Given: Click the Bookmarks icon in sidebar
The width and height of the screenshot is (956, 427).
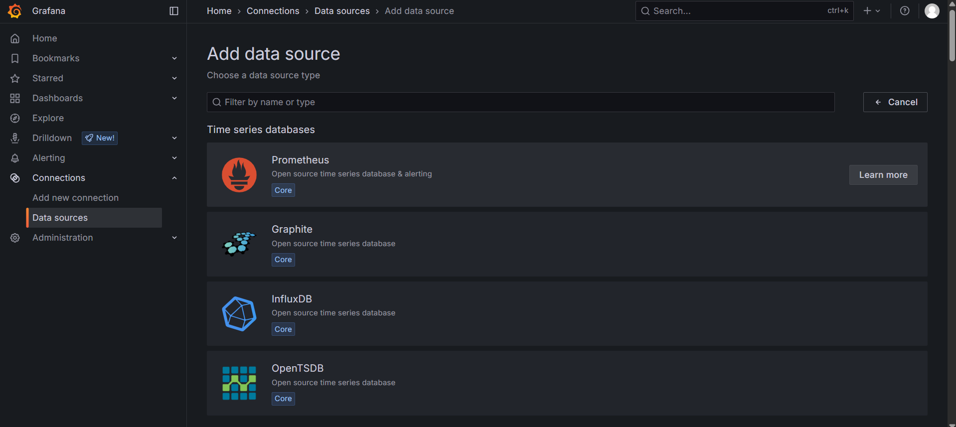Looking at the screenshot, I should 15,58.
